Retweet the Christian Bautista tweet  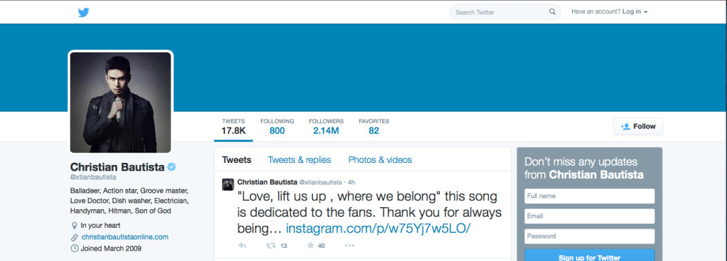[271, 245]
